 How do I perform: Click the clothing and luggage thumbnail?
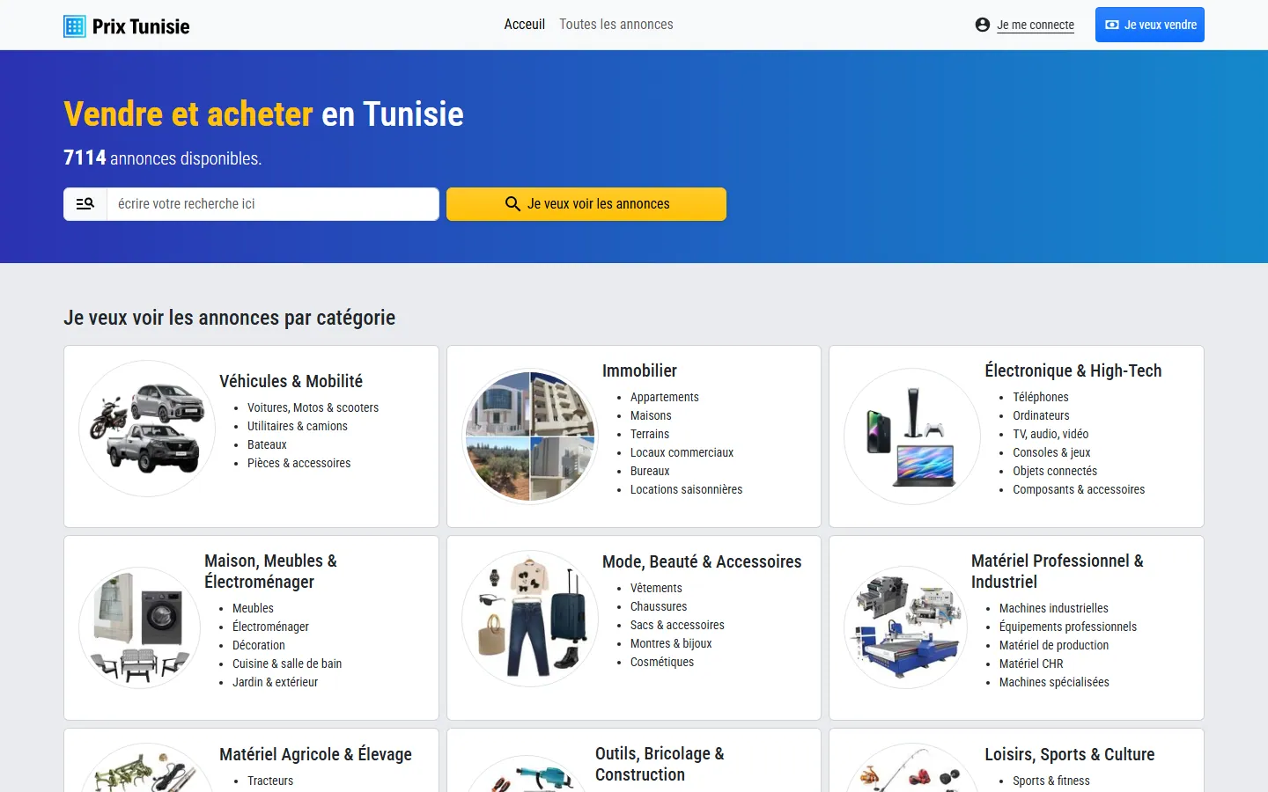tap(530, 619)
